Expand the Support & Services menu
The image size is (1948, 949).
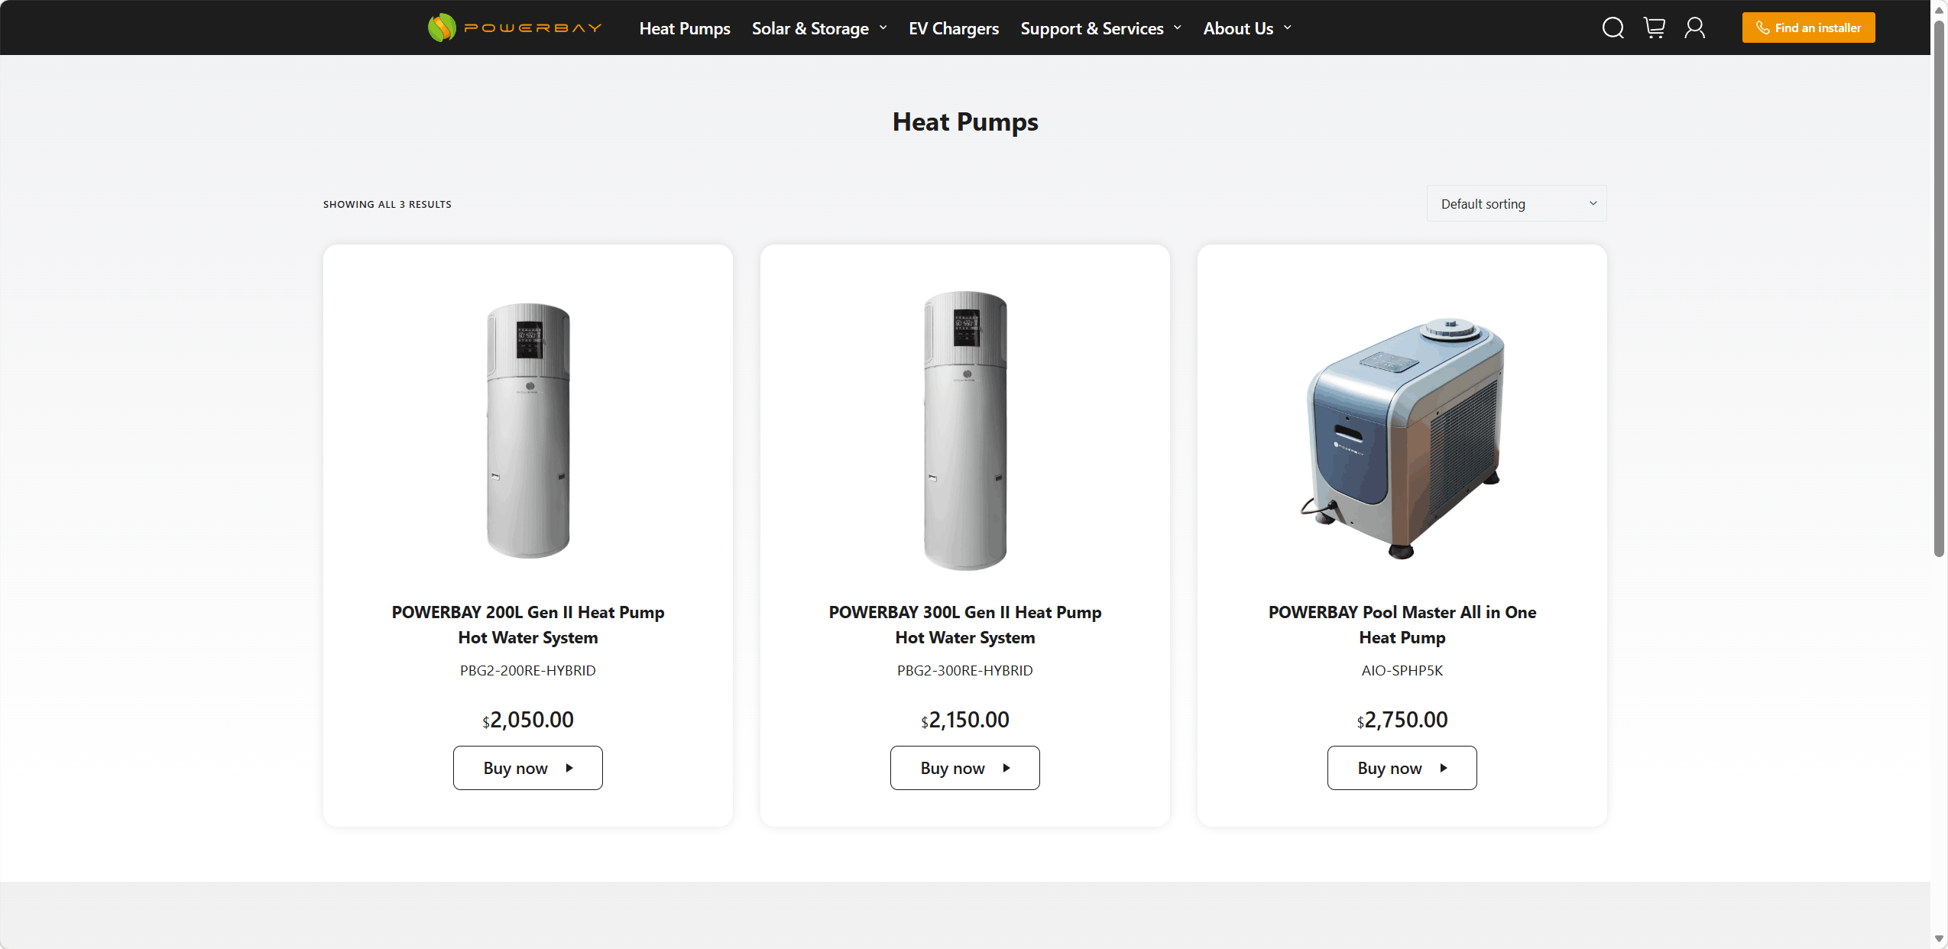tap(1101, 28)
